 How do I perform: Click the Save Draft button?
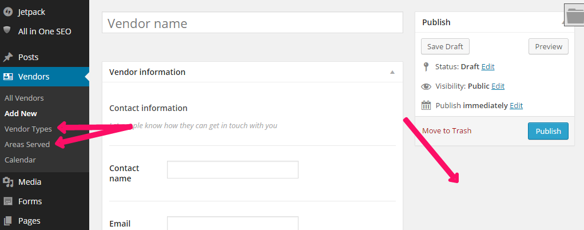(445, 46)
